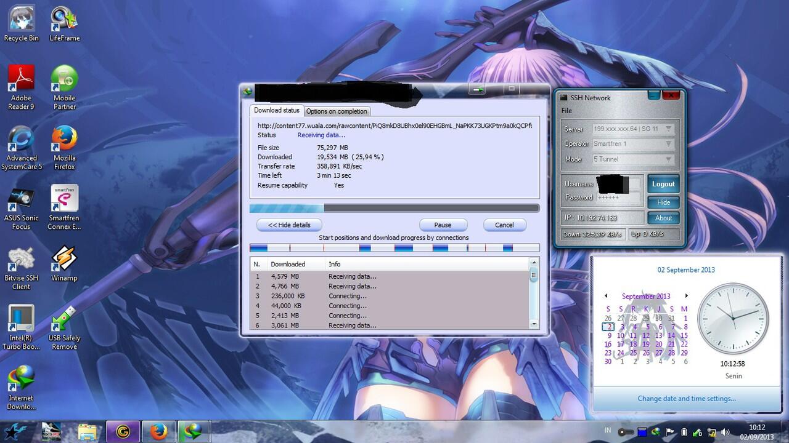This screenshot has width=789, height=443.
Task: Click the Logout button in SSH Network
Action: (x=663, y=184)
